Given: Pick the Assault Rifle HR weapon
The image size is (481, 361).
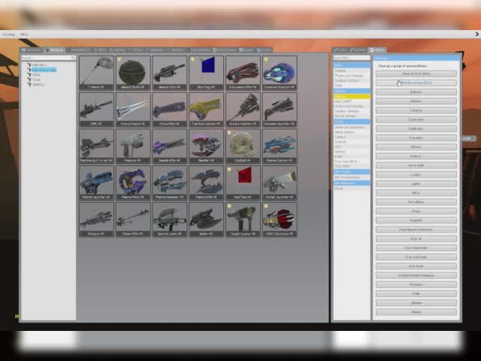Looking at the screenshot, I should 170,73.
